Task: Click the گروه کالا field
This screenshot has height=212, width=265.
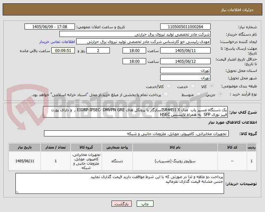Action: pos(136,133)
